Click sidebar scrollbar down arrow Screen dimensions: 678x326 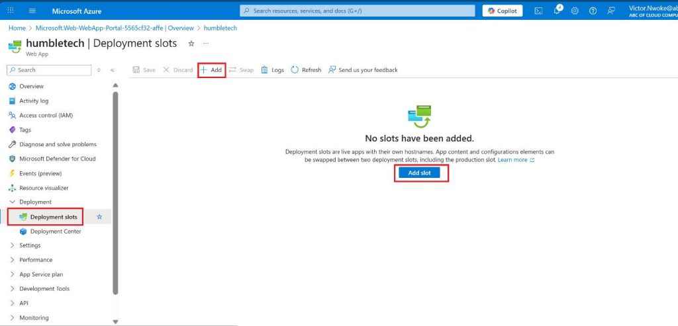click(x=115, y=321)
